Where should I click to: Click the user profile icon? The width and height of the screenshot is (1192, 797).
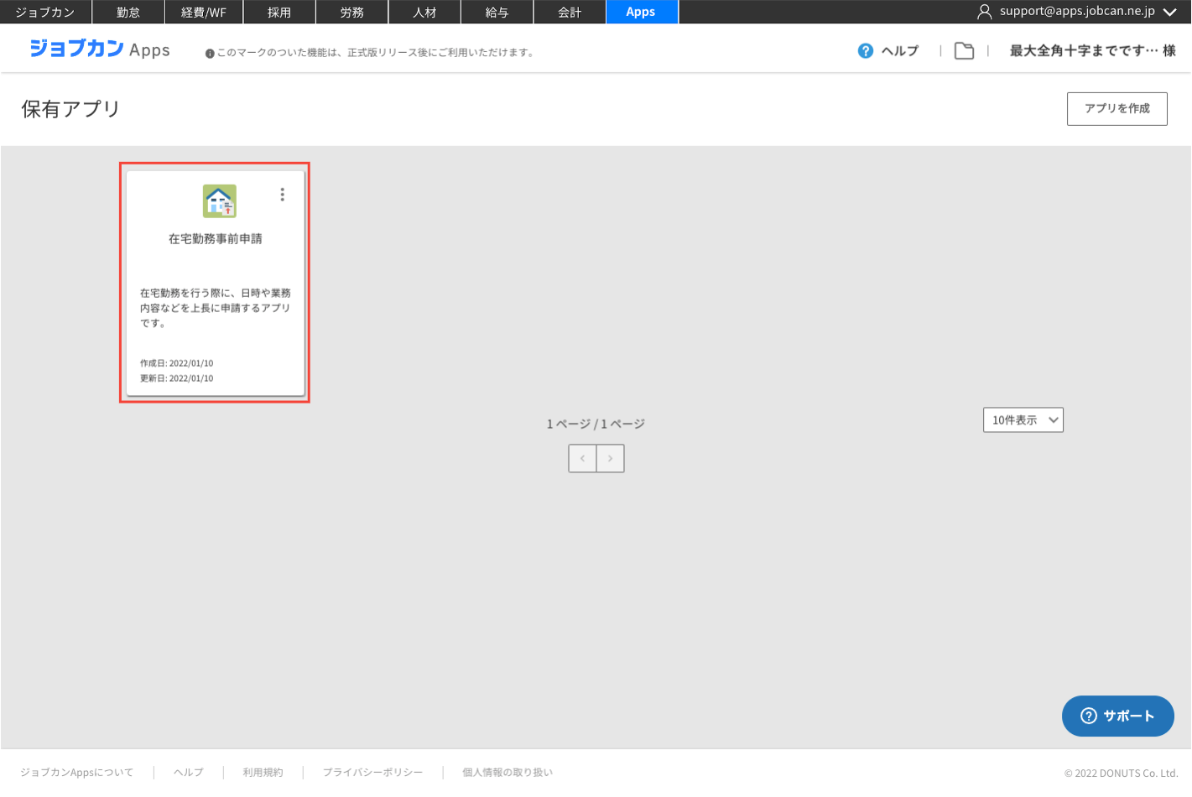pyautogui.click(x=984, y=12)
